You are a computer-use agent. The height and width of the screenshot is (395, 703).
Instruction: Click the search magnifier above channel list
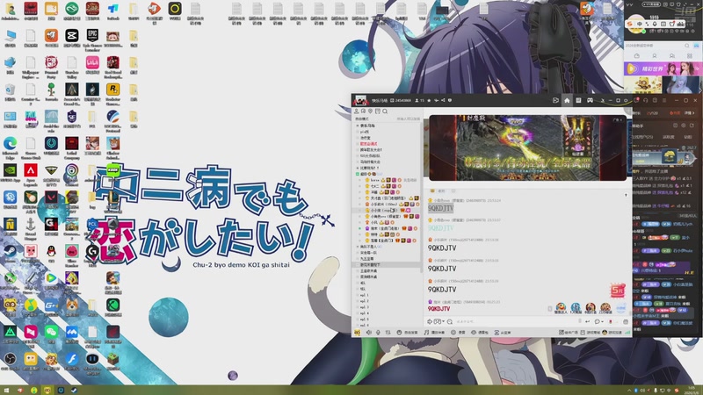(385, 111)
